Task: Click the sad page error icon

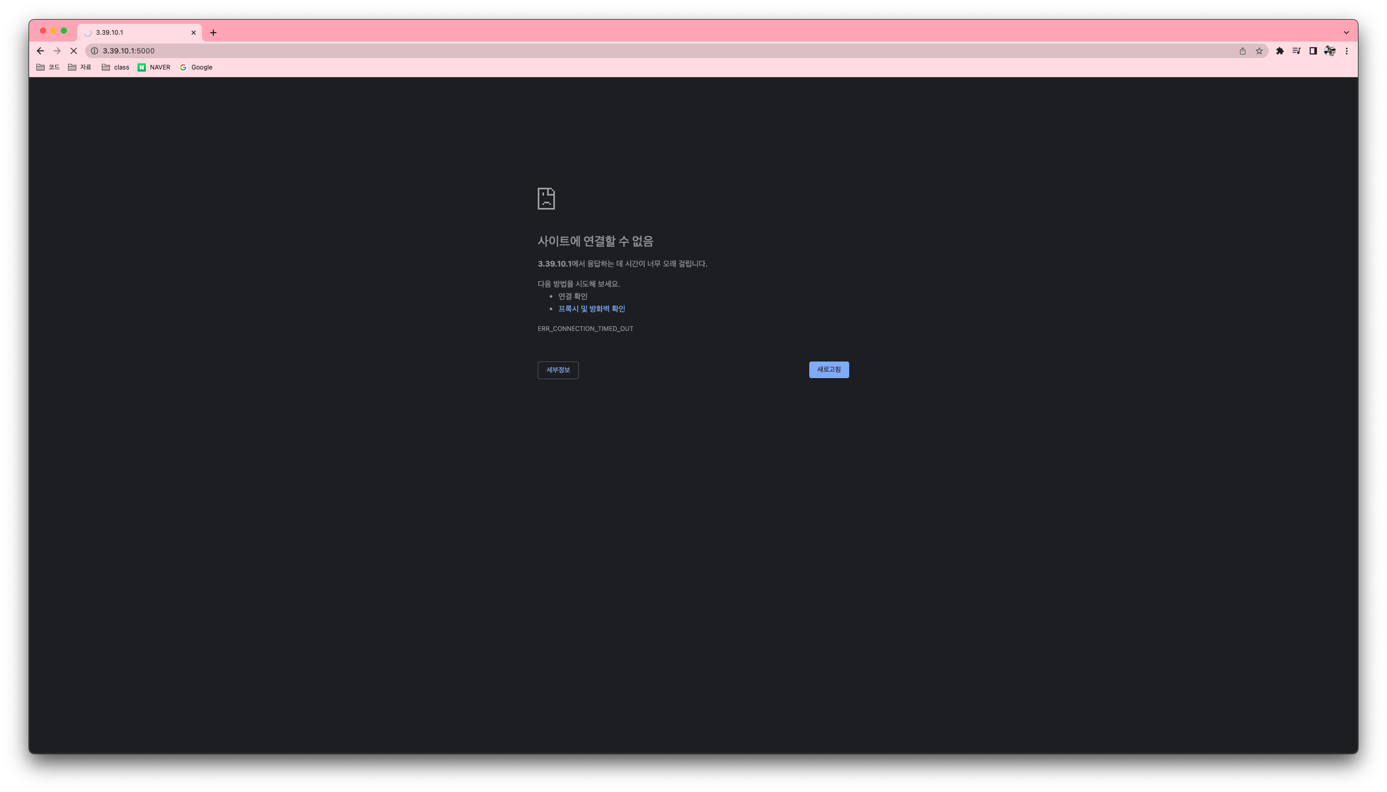Action: pyautogui.click(x=546, y=199)
